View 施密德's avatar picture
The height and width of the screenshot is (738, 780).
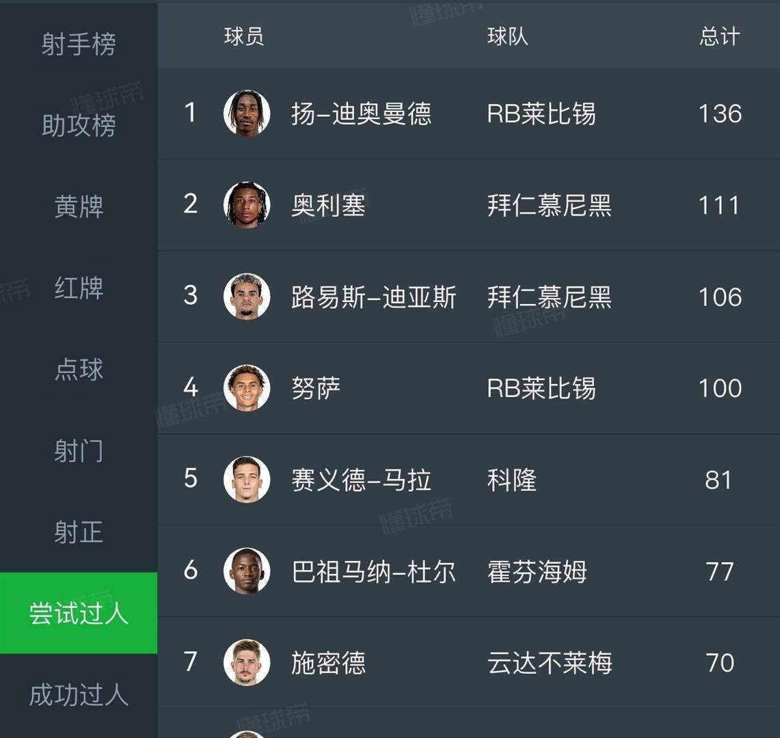pyautogui.click(x=248, y=662)
